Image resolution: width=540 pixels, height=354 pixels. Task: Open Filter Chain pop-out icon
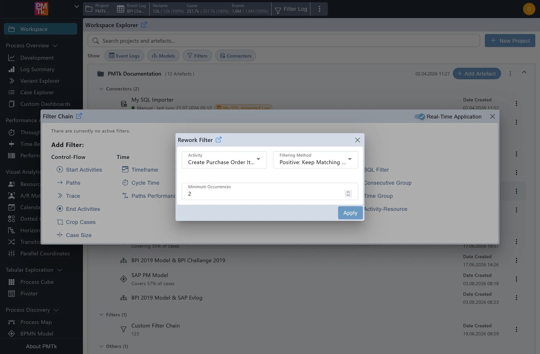pyautogui.click(x=79, y=116)
